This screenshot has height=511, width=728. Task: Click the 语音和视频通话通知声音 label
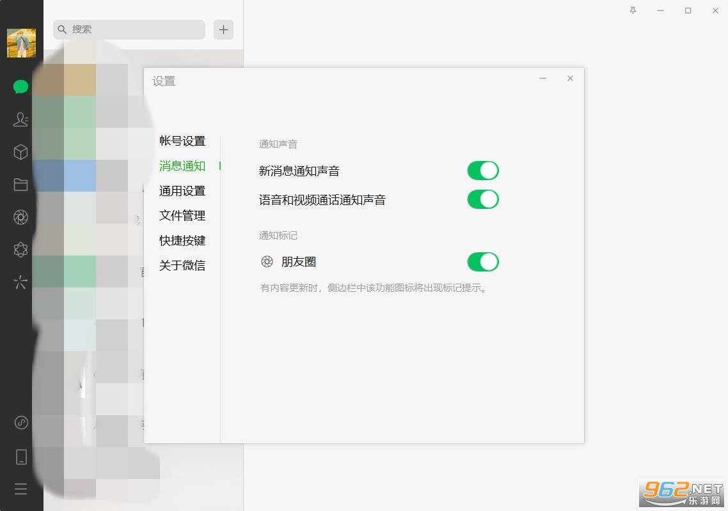[322, 200]
